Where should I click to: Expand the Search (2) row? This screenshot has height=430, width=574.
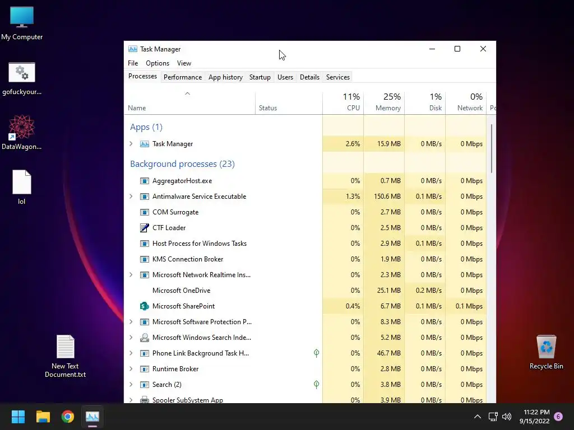(131, 385)
